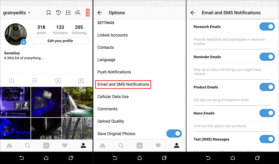
Task: Switch to grid view tab in profile
Action: pyautogui.click(x=11, y=81)
